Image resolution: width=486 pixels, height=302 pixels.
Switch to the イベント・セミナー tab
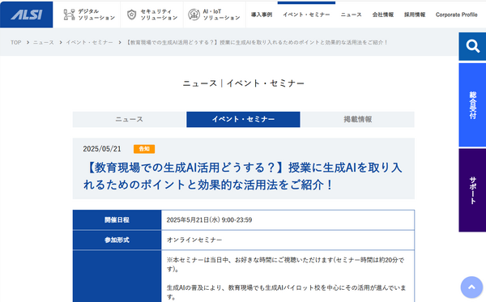(x=243, y=119)
